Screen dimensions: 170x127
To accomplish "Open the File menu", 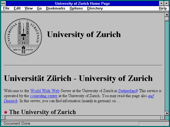I will 6,8.
